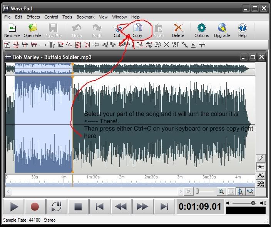
Task: Click the red boxed normalize icon
Action: pos(78,45)
